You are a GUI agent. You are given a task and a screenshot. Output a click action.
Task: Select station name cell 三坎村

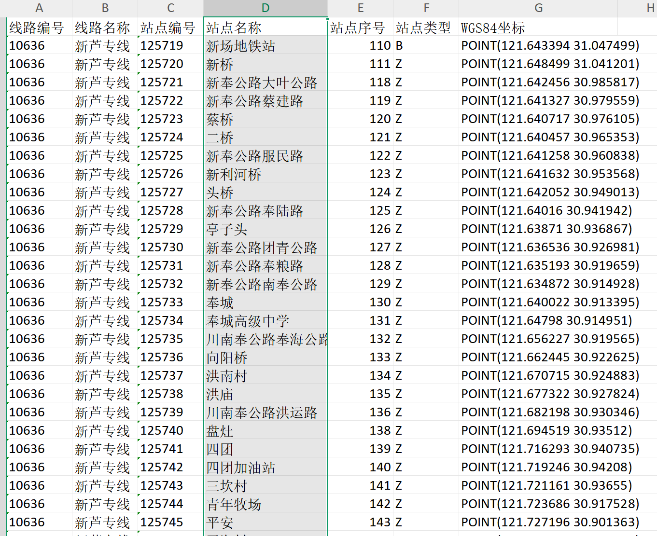(266, 485)
